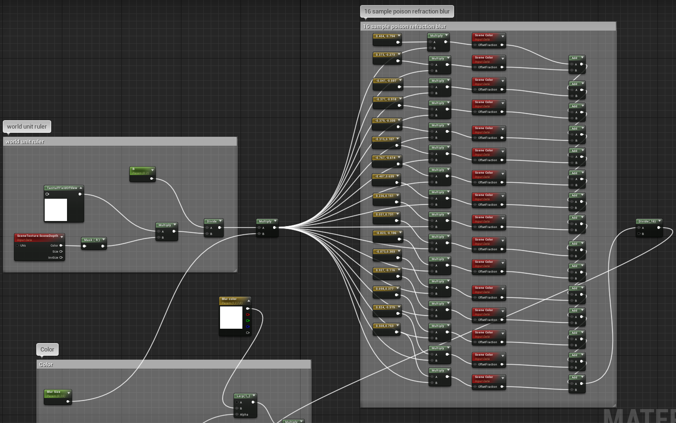This screenshot has height=423, width=676.
Task: Click the Lerp(1,,) A input pin
Action: tap(237, 403)
